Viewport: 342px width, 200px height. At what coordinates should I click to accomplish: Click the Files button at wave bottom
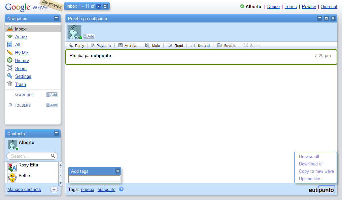tap(327, 189)
